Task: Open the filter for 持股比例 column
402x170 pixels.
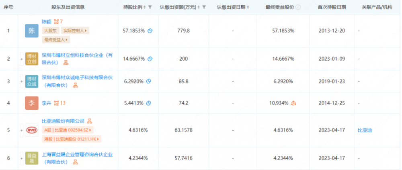Action: (150, 7)
